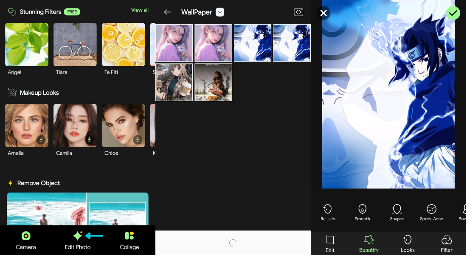Viewport: 467px width, 255px height.
Task: Choose the Tiara bicycle filter thumbnail
Action: point(75,45)
